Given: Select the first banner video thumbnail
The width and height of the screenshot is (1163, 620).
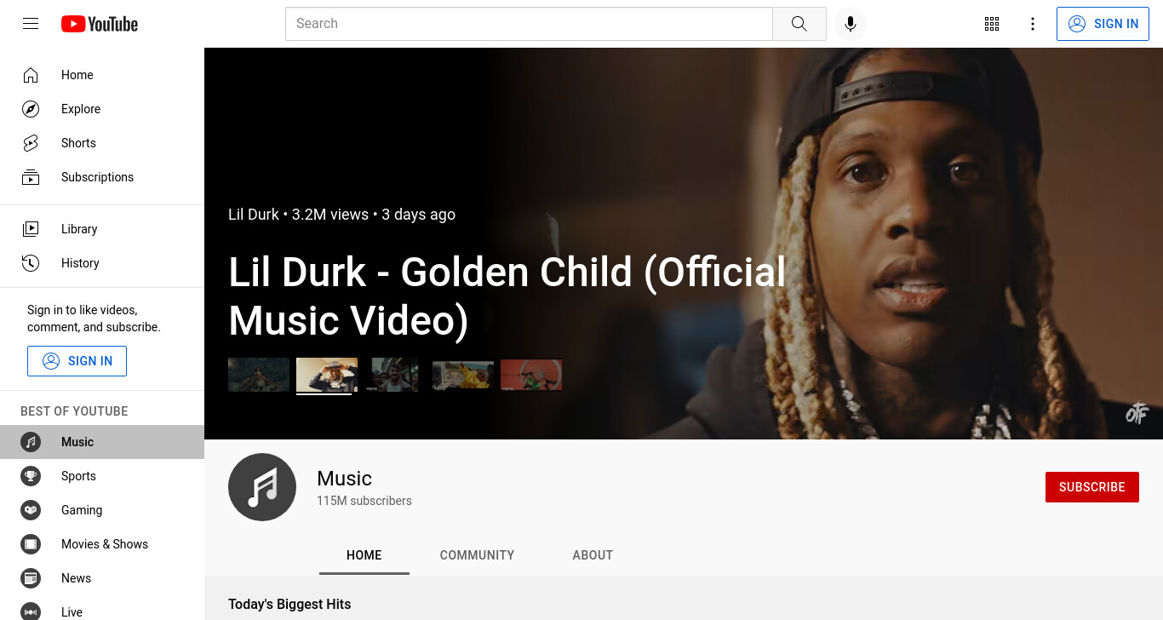Looking at the screenshot, I should coord(259,375).
